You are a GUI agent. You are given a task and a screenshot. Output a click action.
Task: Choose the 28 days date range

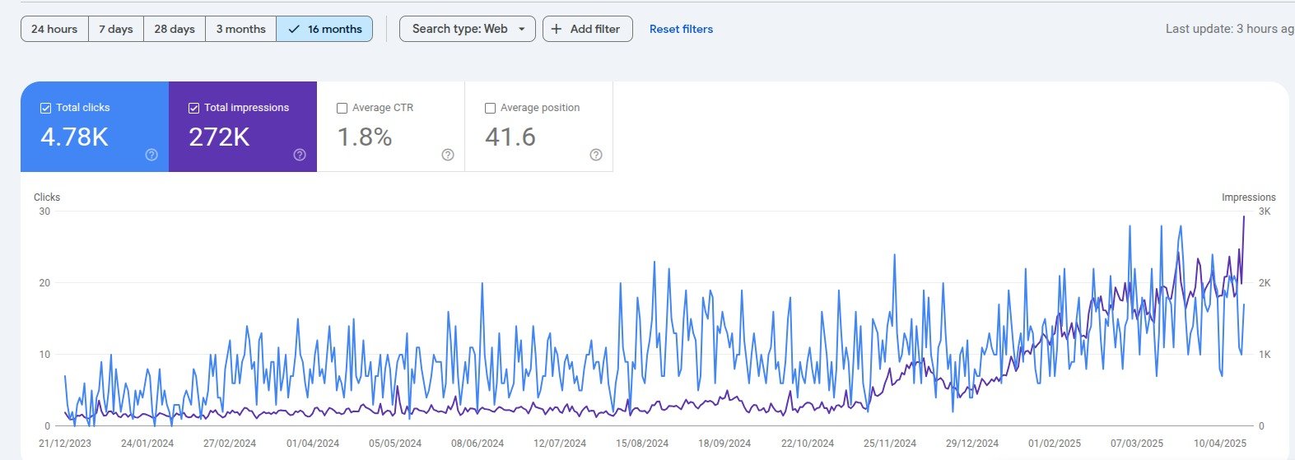pyautogui.click(x=175, y=29)
